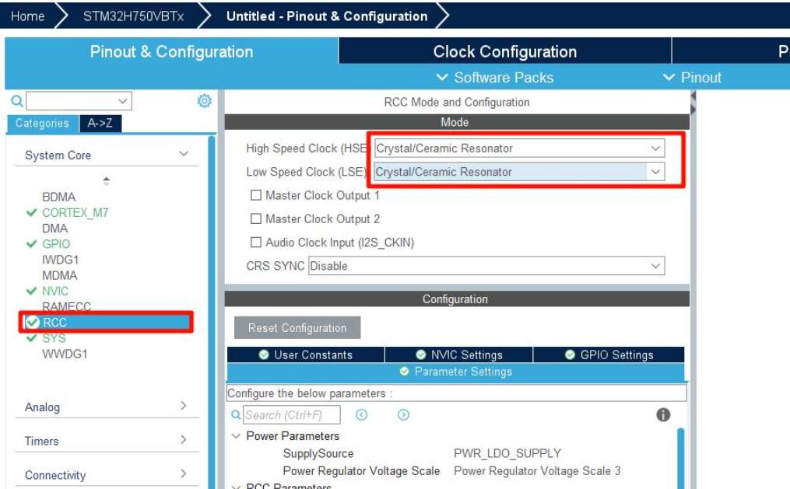Select GPIO in System Core list
Image resolution: width=790 pixels, height=489 pixels.
[56, 244]
